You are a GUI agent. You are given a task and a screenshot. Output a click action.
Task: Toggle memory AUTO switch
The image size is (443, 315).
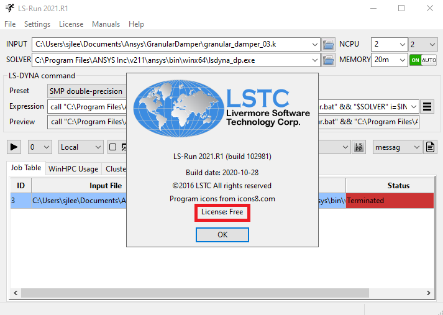coord(423,60)
